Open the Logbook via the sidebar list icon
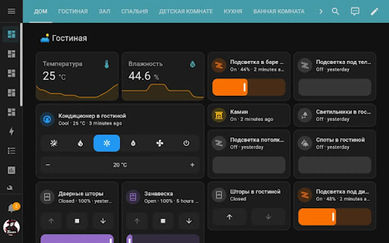 pos(11,151)
